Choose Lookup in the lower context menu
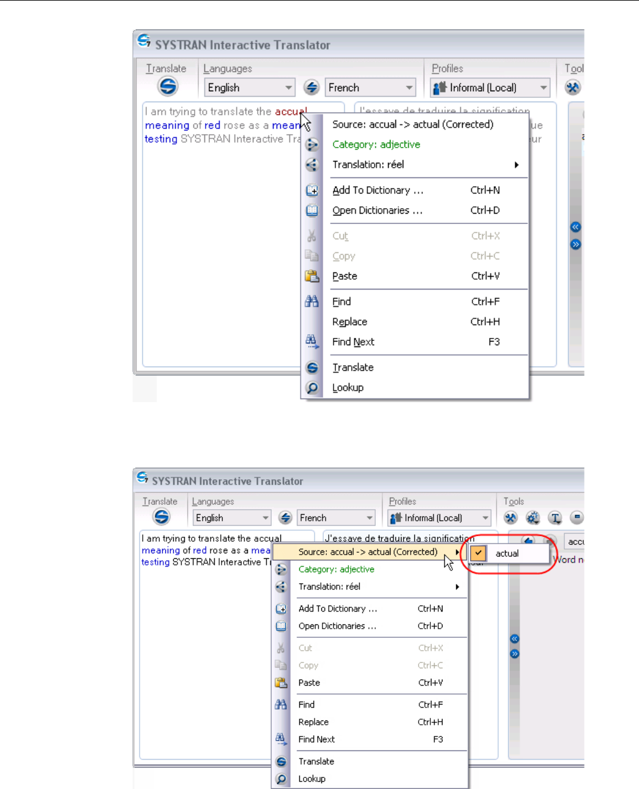This screenshot has height=789, width=639. click(x=312, y=779)
